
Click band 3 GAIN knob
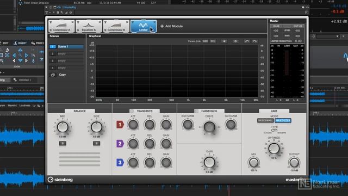click(x=166, y=162)
